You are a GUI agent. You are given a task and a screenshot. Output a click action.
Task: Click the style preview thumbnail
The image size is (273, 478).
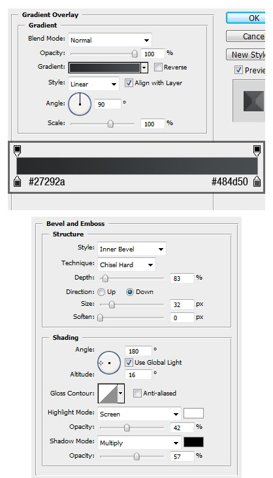pyautogui.click(x=254, y=101)
